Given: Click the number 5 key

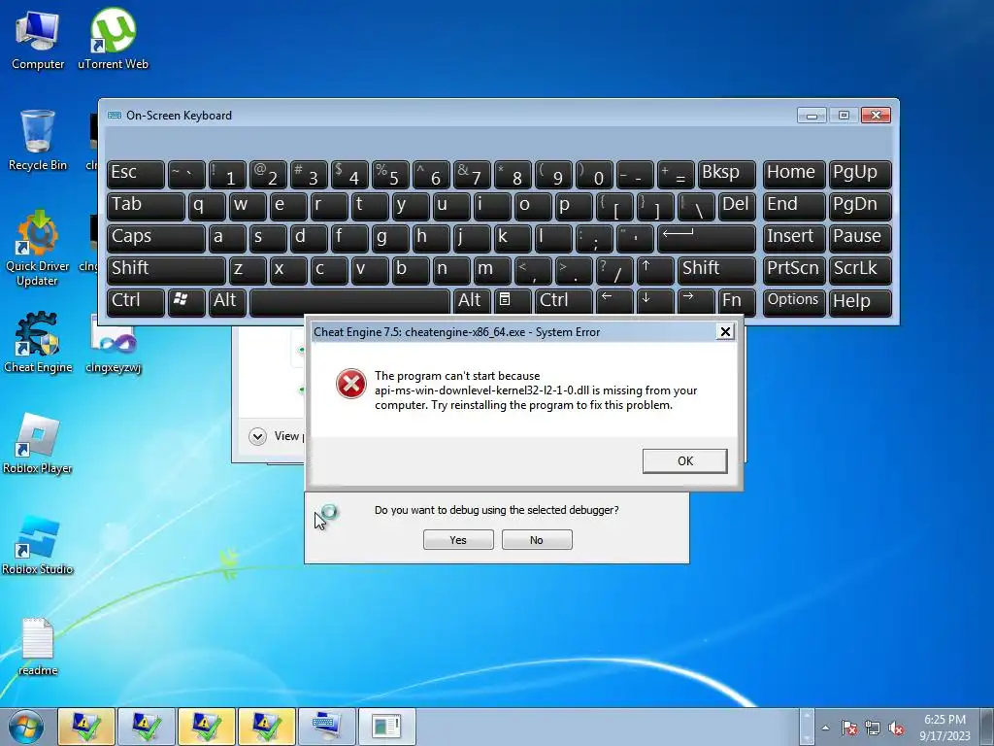Looking at the screenshot, I should point(390,174).
